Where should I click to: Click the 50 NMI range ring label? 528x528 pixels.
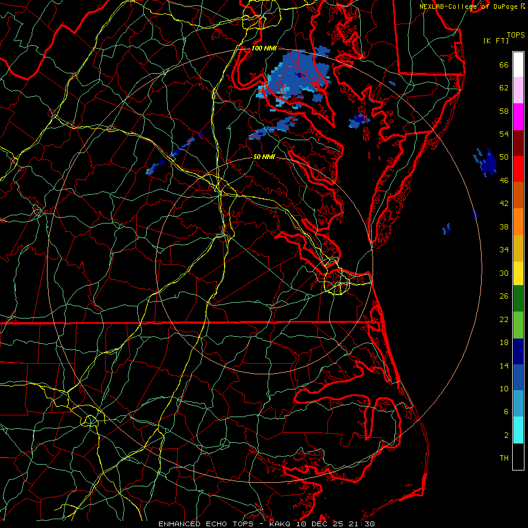pos(263,157)
